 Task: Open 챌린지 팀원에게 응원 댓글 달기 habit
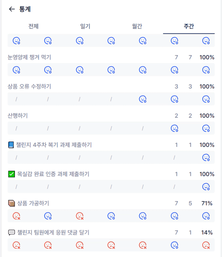click(x=53, y=232)
